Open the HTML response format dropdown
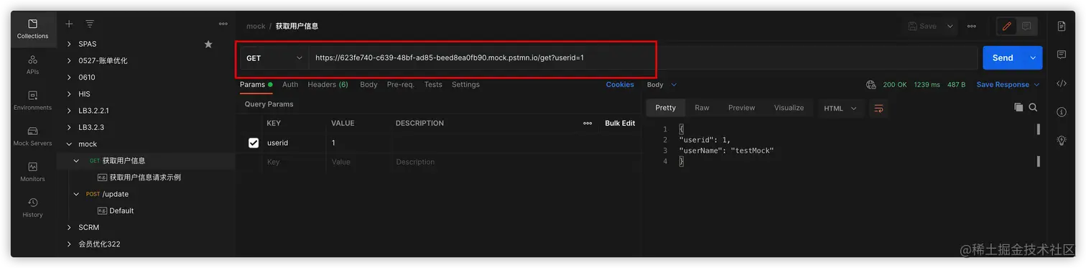Screen dimensions: 1086x268 pos(840,108)
